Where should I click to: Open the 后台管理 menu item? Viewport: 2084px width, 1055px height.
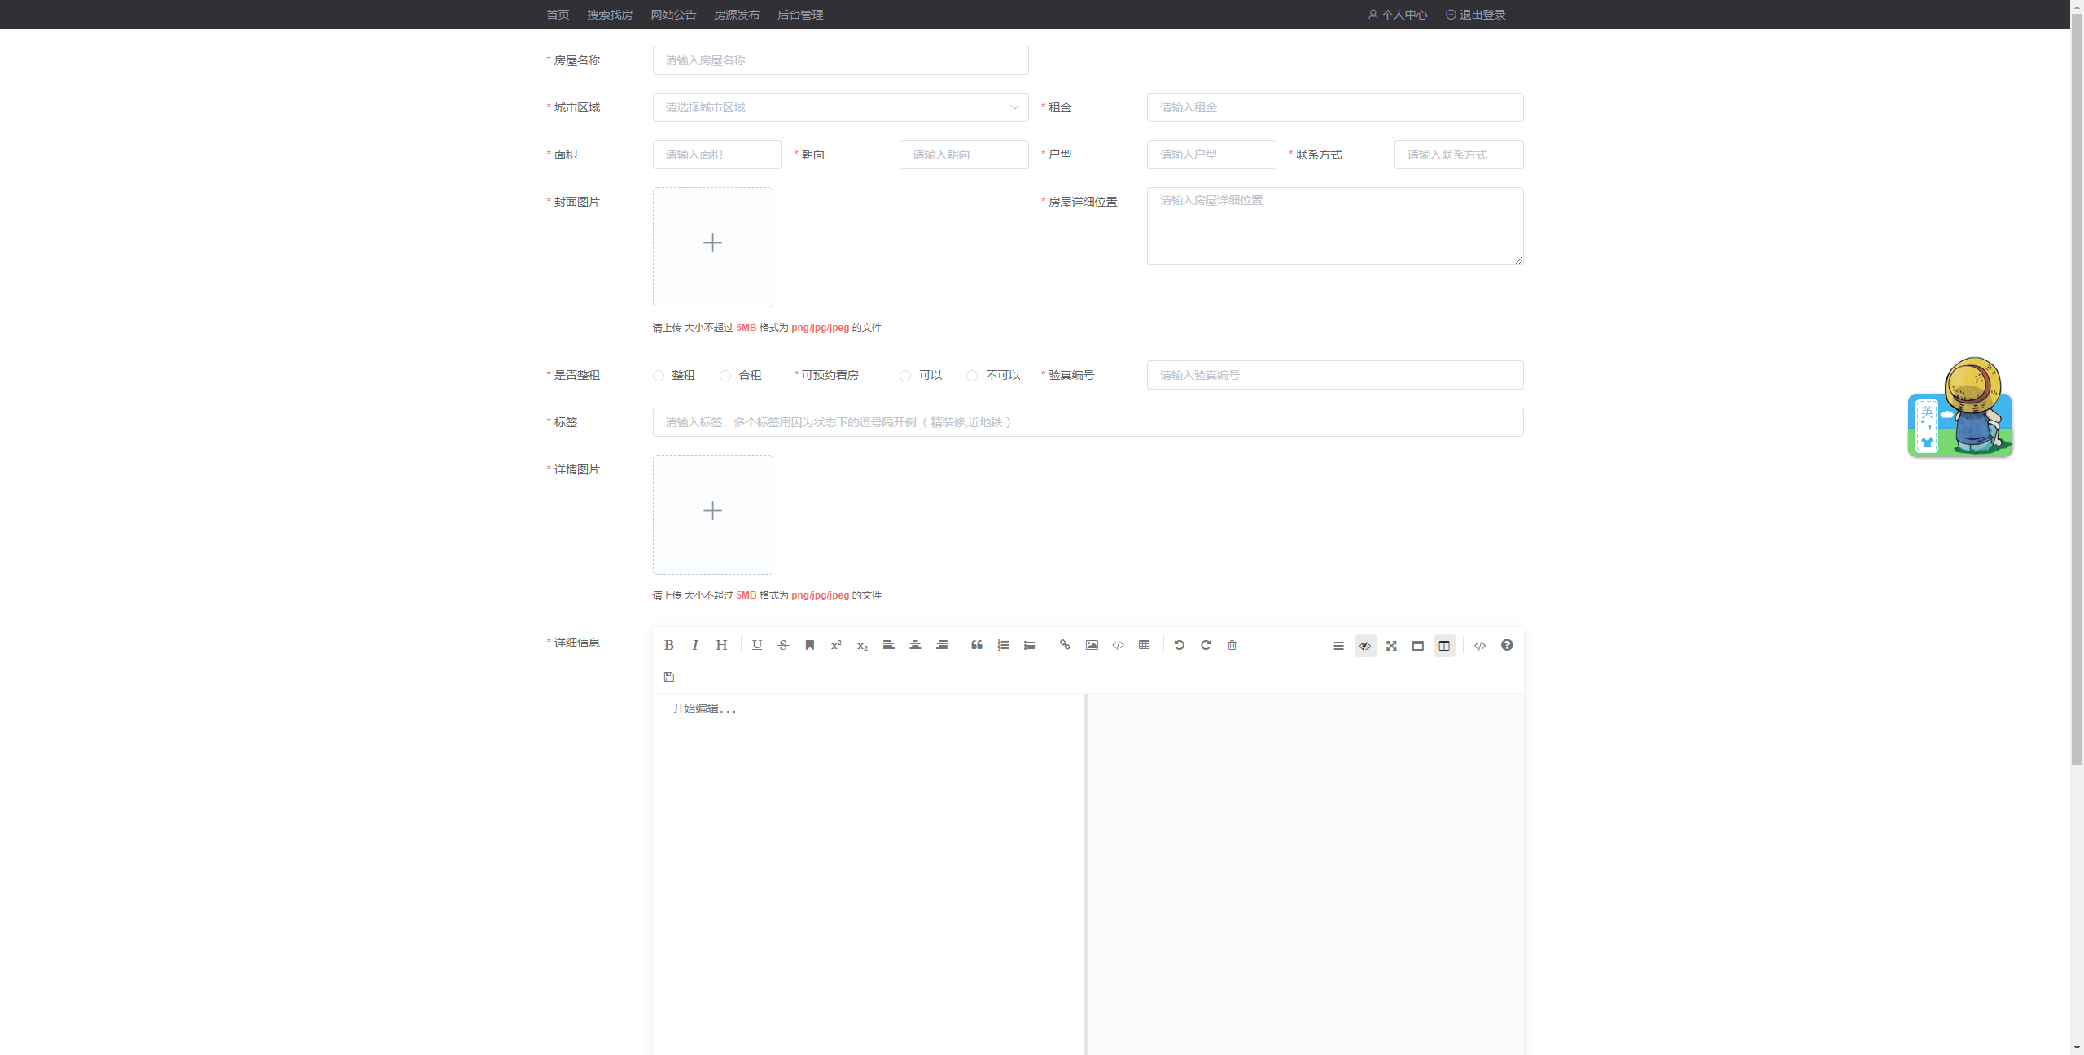click(800, 15)
